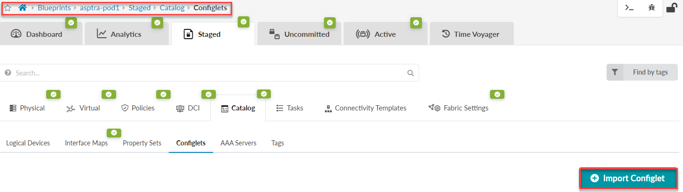Screen dimensions: 683x192
Task: Click the home icon in breadcrumb
Action: pos(22,8)
